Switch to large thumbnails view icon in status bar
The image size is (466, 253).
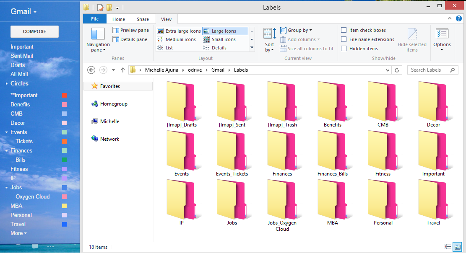click(x=457, y=246)
